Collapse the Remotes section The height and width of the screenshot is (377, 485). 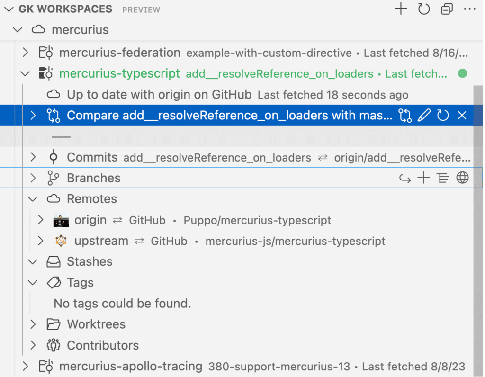(x=32, y=198)
